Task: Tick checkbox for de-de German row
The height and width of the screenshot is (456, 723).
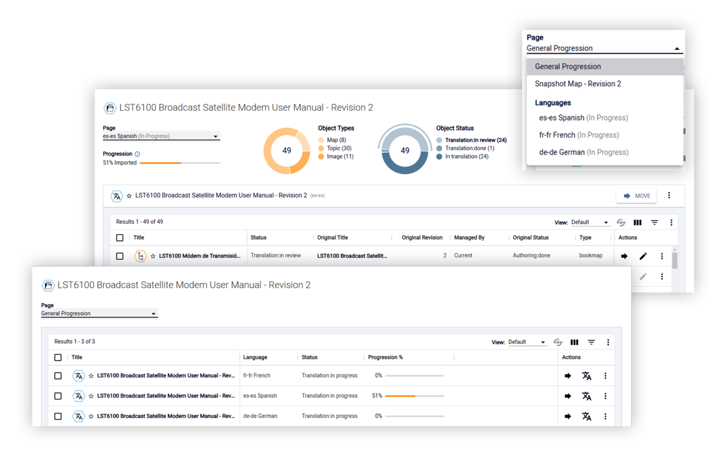Action: (x=58, y=416)
